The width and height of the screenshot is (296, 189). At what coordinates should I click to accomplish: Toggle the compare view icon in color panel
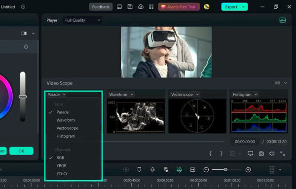pyautogui.click(x=24, y=34)
